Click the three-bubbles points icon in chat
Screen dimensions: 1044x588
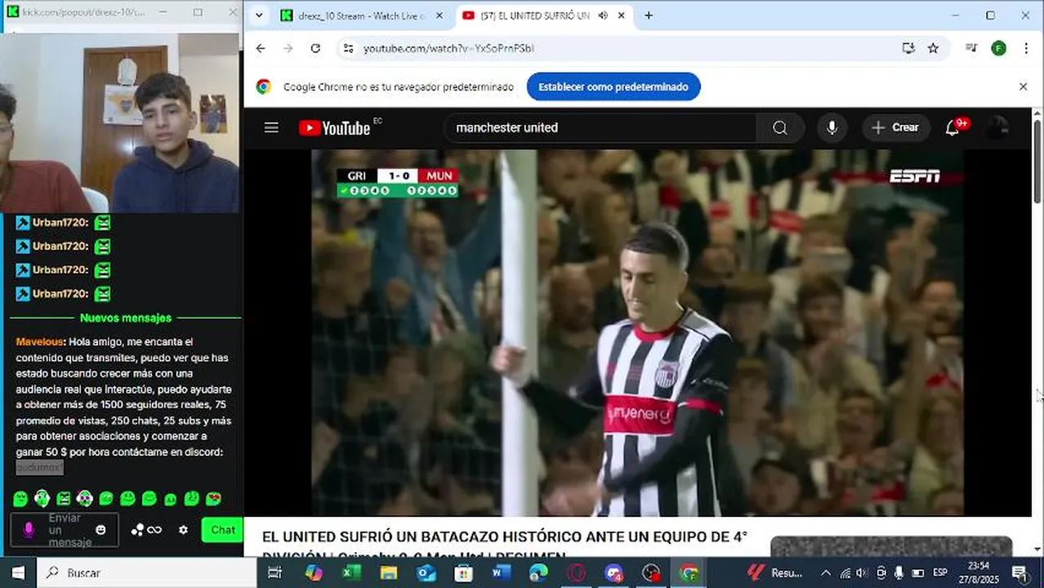click(x=137, y=530)
